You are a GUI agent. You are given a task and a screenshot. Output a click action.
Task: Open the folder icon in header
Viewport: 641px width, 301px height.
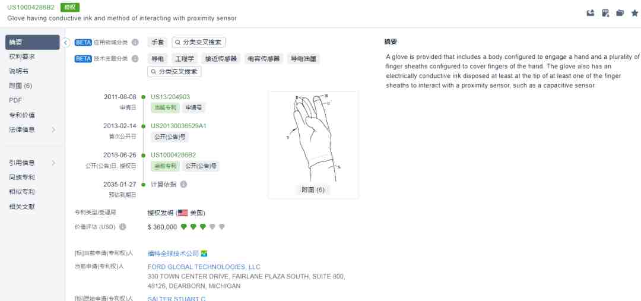620,13
